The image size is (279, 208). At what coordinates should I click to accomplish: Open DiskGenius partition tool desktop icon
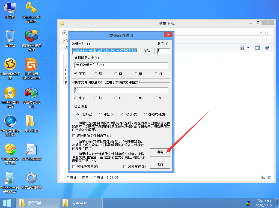click(31, 65)
